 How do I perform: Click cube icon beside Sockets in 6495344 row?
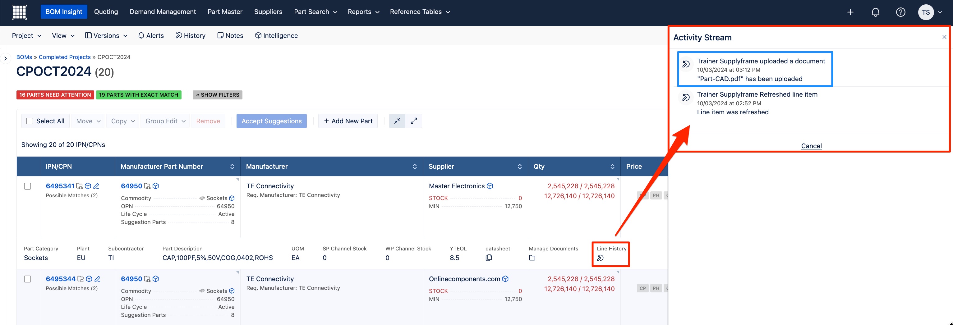pos(232,291)
